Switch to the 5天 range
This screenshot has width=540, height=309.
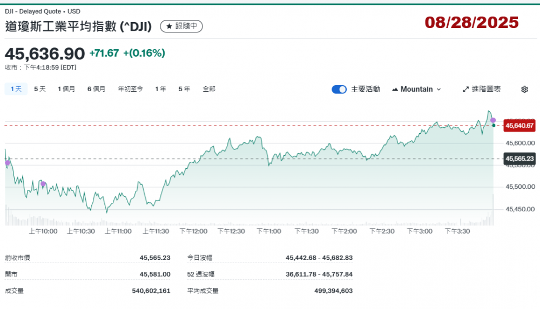pos(39,89)
